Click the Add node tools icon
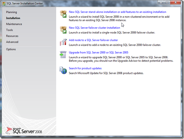The image size is (184, 139). [63, 42]
